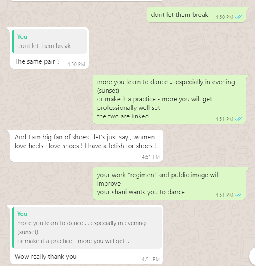The image size is (255, 266).
Task: Click read-receipt double tick on "dont let them break"
Action: click(x=239, y=17)
